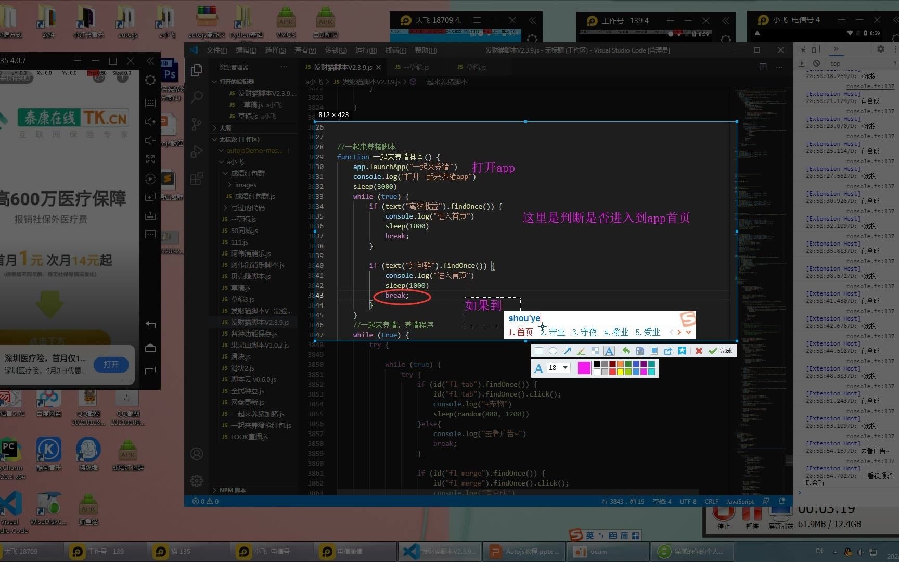Screen dimensions: 899x562
Task: Pick the arrow annotation tool
Action: tap(567, 351)
